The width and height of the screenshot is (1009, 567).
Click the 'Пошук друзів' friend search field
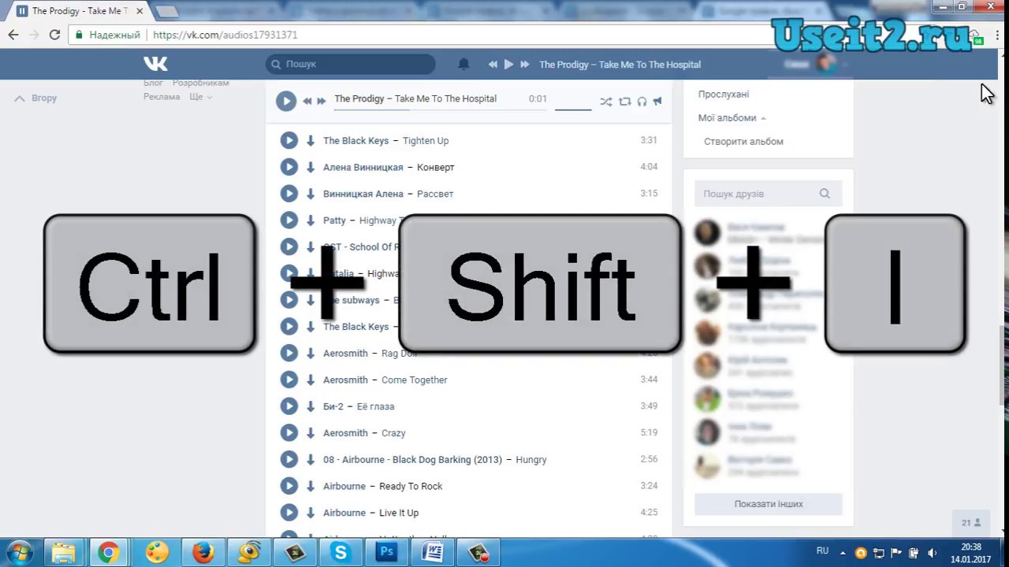tap(769, 194)
